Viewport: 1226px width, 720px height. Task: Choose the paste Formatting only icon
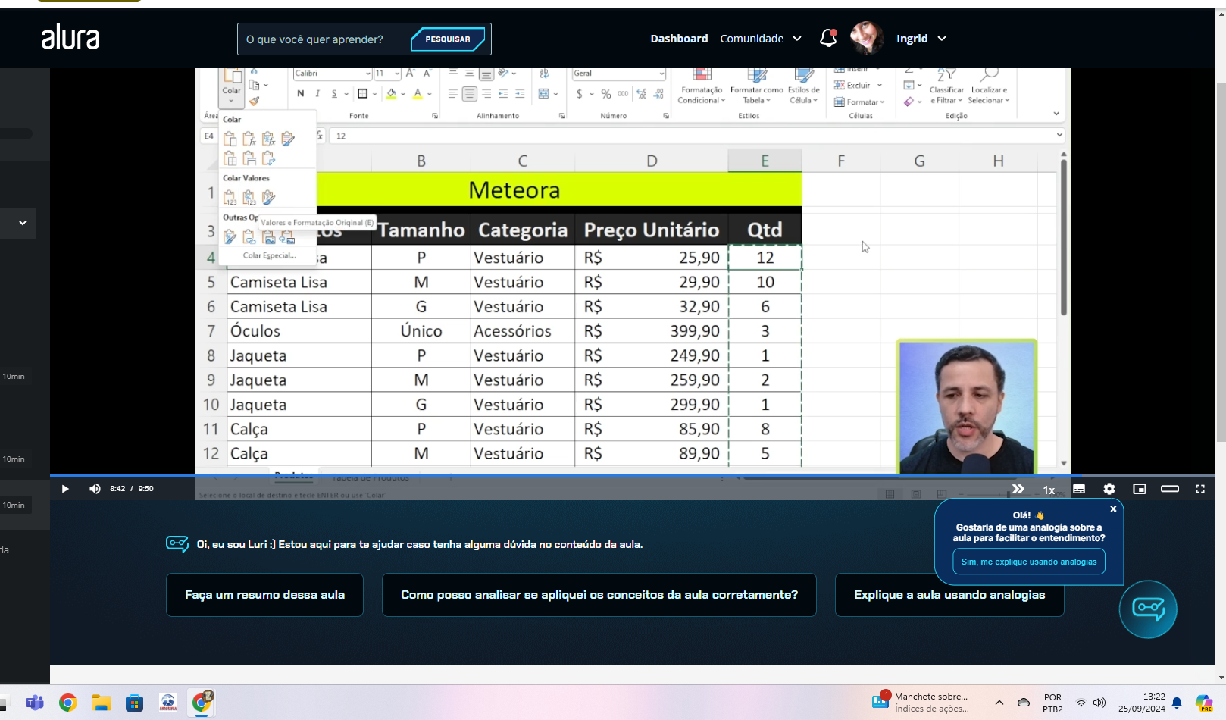click(x=230, y=237)
